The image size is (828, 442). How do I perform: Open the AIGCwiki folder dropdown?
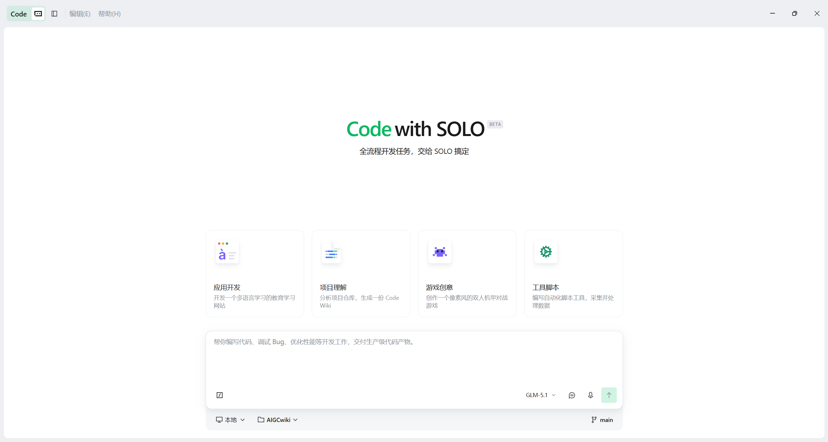click(x=278, y=420)
